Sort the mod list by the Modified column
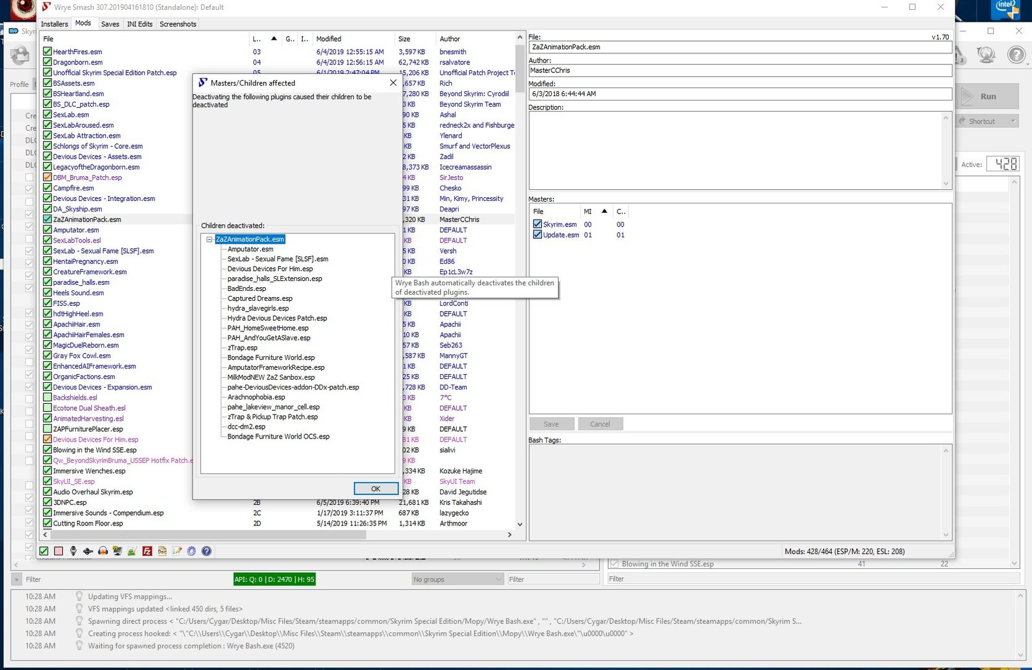The width and height of the screenshot is (1032, 670). [x=354, y=38]
